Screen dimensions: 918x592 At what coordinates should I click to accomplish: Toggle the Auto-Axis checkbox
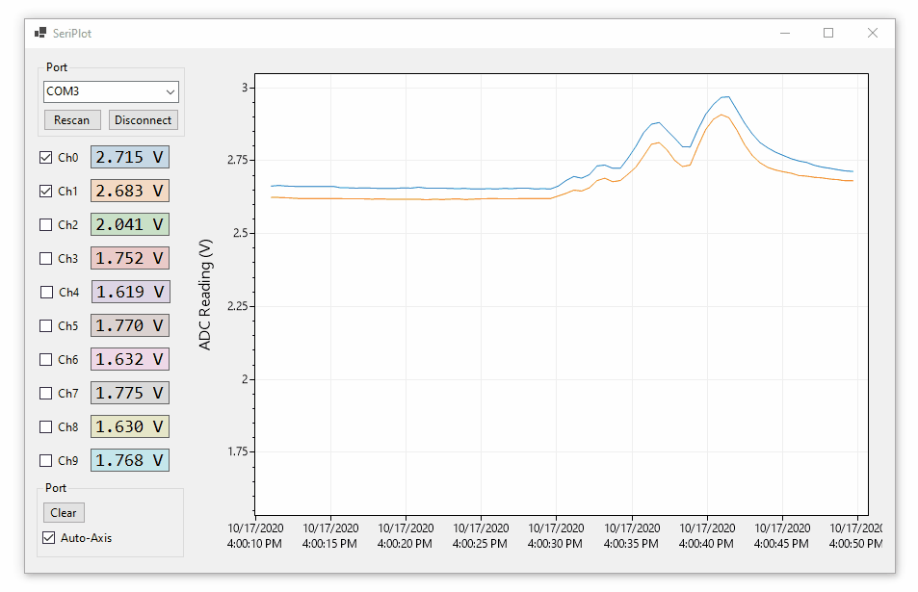(x=49, y=537)
